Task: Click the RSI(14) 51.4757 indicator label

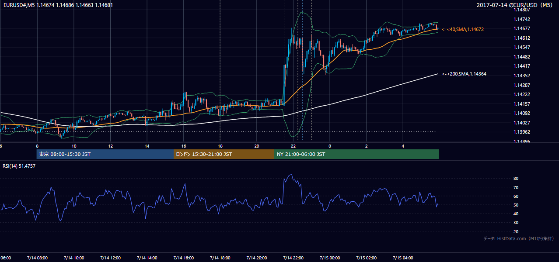Action: pos(19,166)
